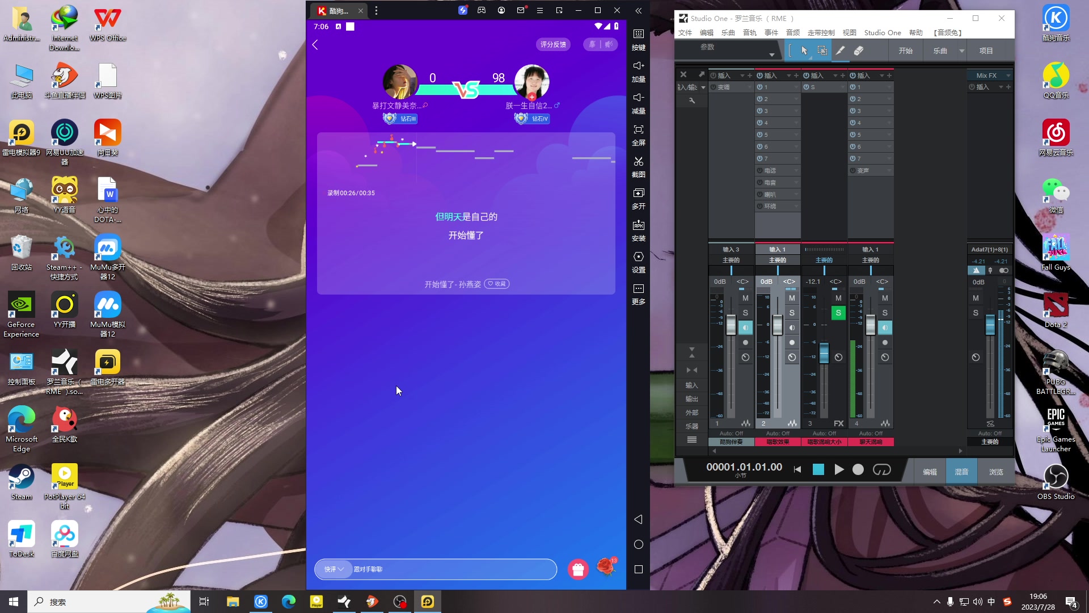Select the paint brush tool in Studio One
The image size is (1089, 613).
click(840, 51)
